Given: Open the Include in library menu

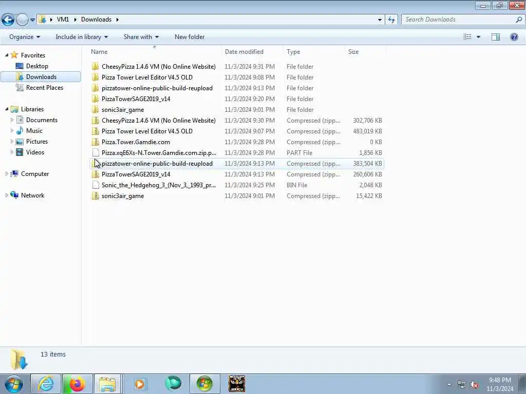Looking at the screenshot, I should (x=82, y=37).
